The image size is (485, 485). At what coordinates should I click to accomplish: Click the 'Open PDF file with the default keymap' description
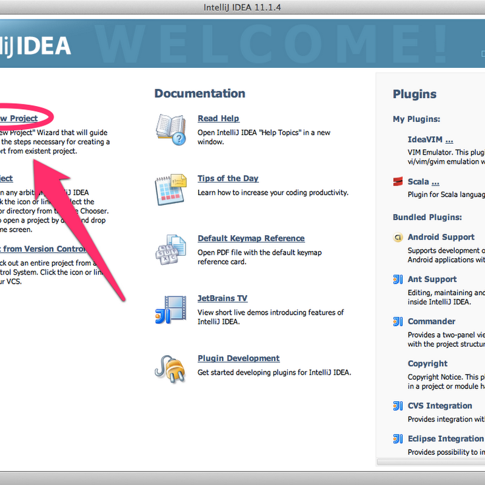pyautogui.click(x=260, y=257)
